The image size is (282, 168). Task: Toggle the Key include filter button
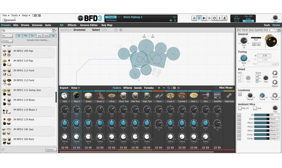click(x=39, y=36)
